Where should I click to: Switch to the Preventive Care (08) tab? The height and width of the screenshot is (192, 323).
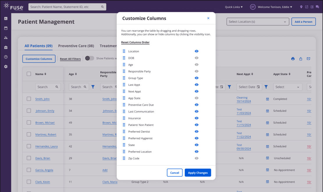pyautogui.click(x=76, y=46)
